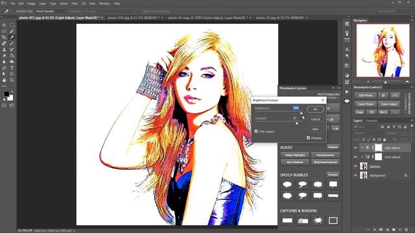Select the Light Adjust layer mask thumbnail
Screen dimensions: 415x233
pyautogui.click(x=379, y=148)
